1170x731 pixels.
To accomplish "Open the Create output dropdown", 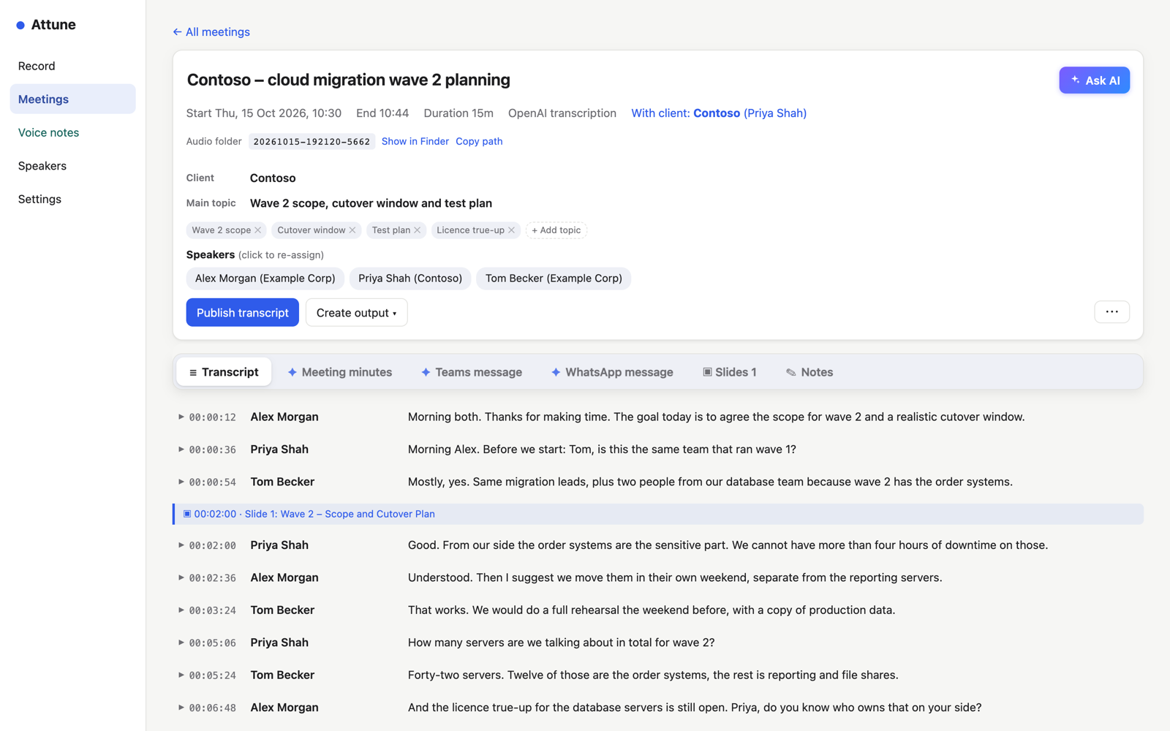I will tap(356, 313).
